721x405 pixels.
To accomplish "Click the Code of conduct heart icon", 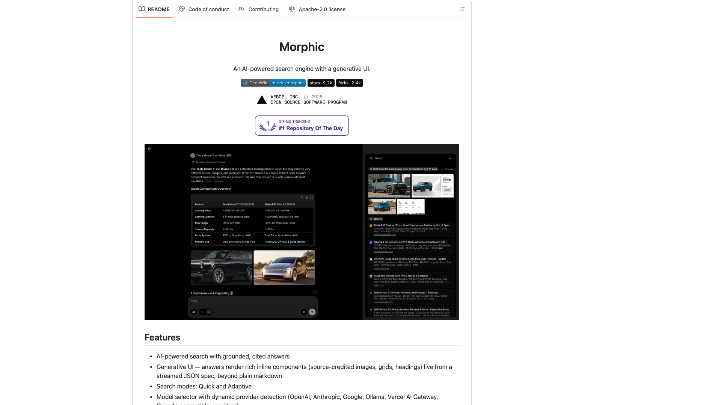I will [182, 9].
